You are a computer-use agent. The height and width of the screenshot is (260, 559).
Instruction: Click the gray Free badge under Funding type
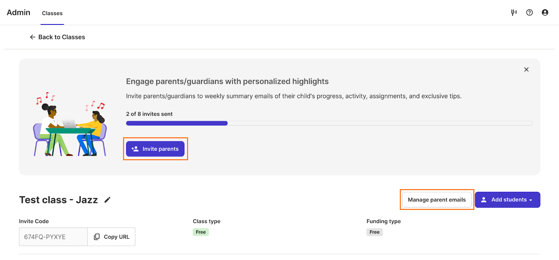(375, 232)
